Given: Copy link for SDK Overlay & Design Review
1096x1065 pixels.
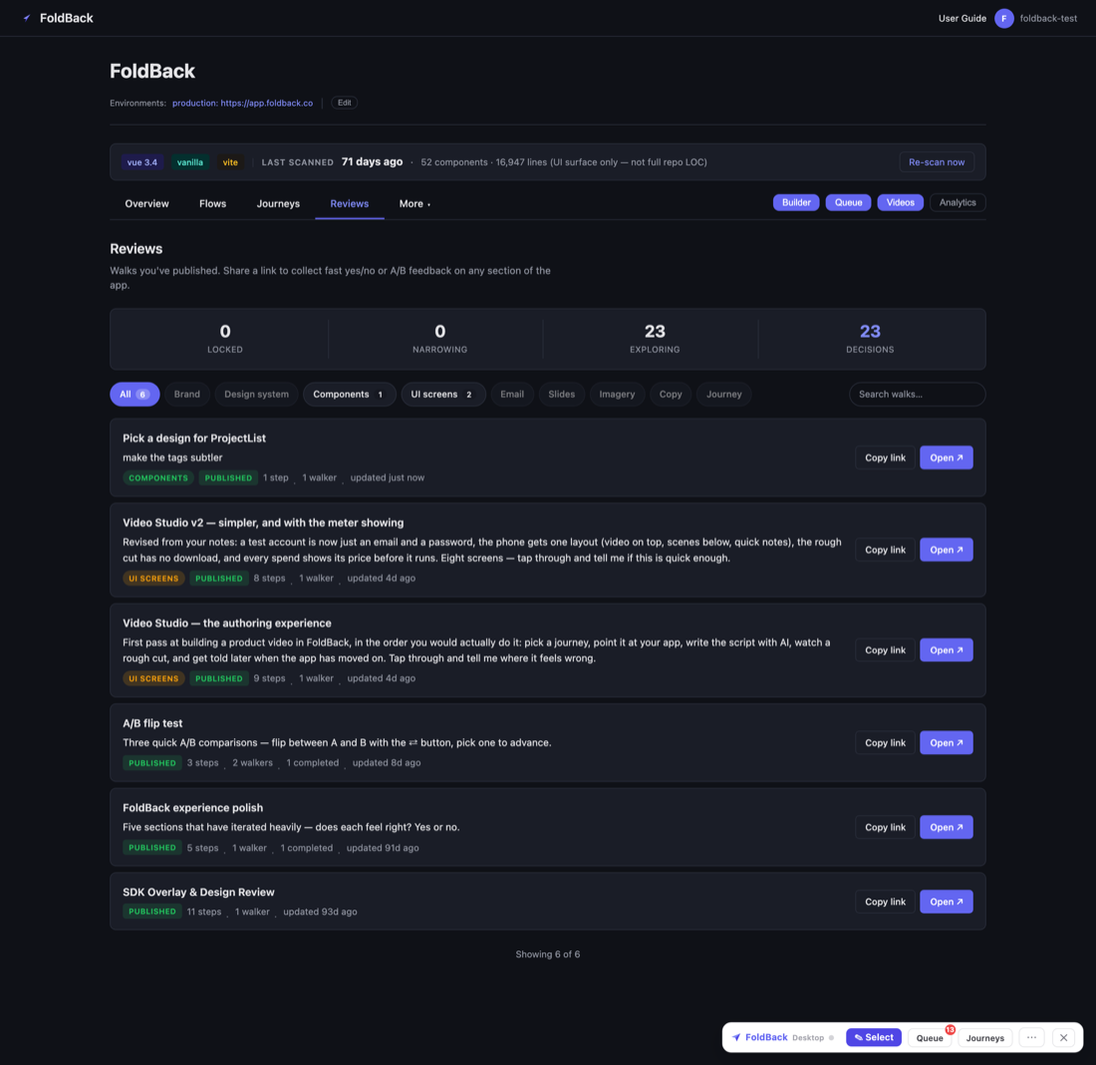Looking at the screenshot, I should click(x=885, y=902).
